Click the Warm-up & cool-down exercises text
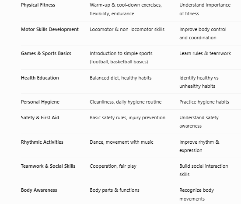Screen dimensions: 241x204 [x=126, y=5]
